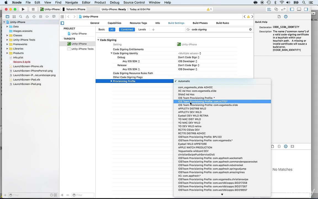Choose Automatic provisioning profile
Viewport: 318px width, 199px height.
[x=222, y=81]
